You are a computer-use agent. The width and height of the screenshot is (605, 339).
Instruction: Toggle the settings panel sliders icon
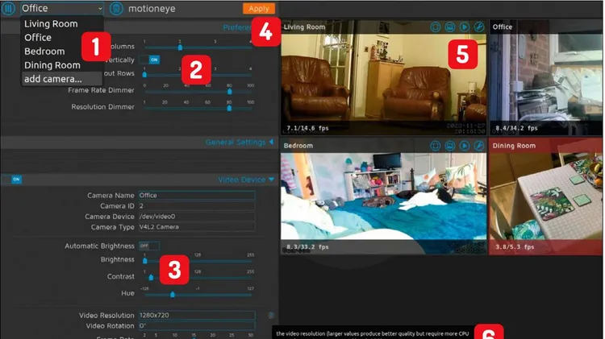[8, 8]
